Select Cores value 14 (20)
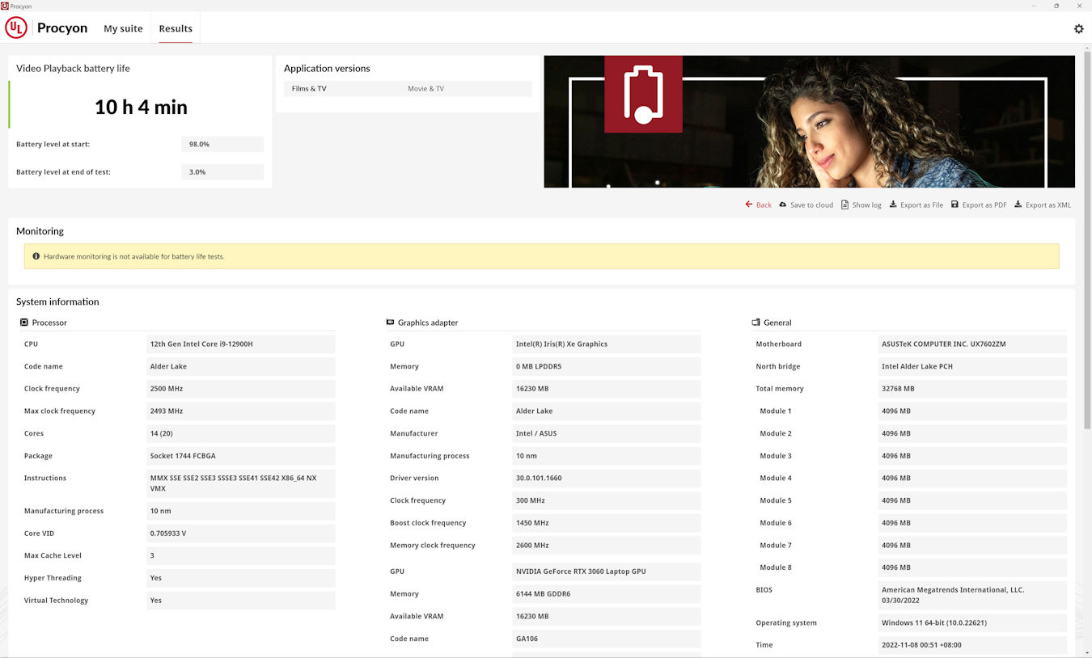Screen dimensions: 1092x658 coord(241,433)
